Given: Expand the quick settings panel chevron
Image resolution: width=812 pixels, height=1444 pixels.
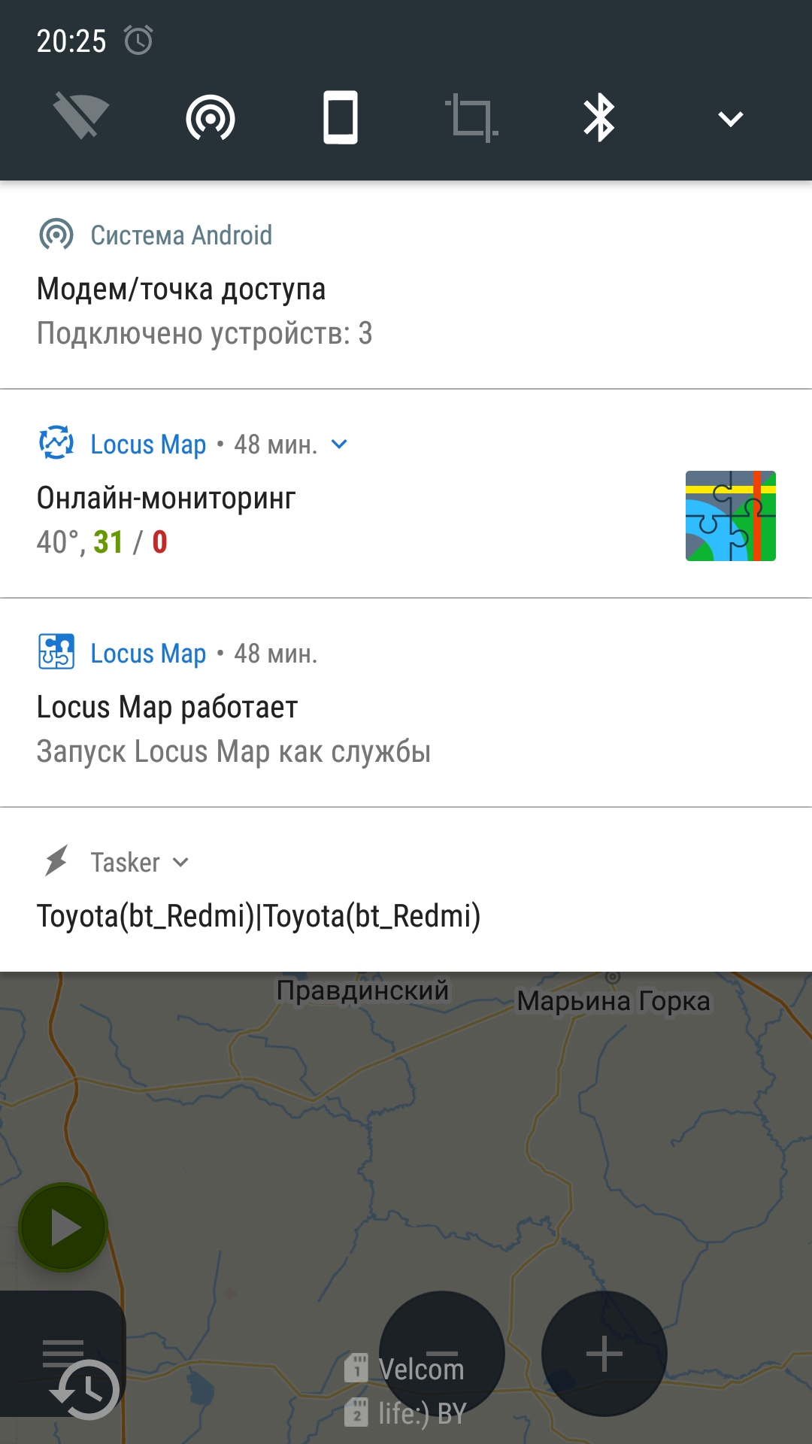Looking at the screenshot, I should pos(730,118).
